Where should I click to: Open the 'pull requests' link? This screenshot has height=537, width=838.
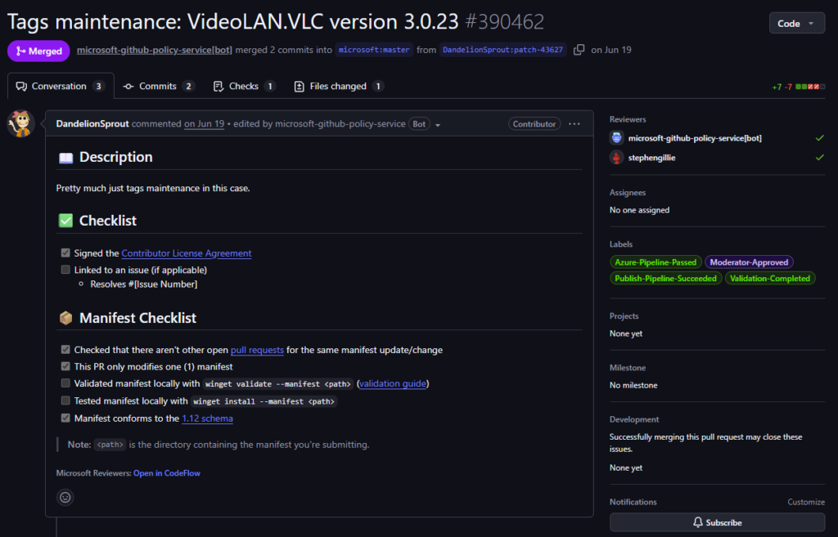(x=257, y=350)
